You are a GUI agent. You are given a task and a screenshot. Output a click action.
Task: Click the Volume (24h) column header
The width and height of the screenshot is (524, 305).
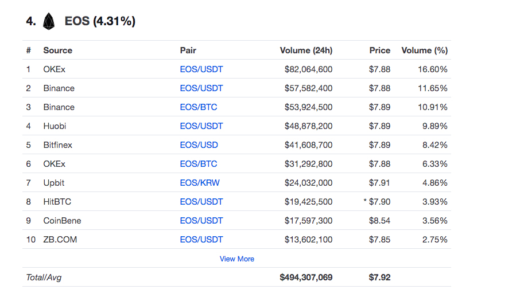pyautogui.click(x=306, y=50)
